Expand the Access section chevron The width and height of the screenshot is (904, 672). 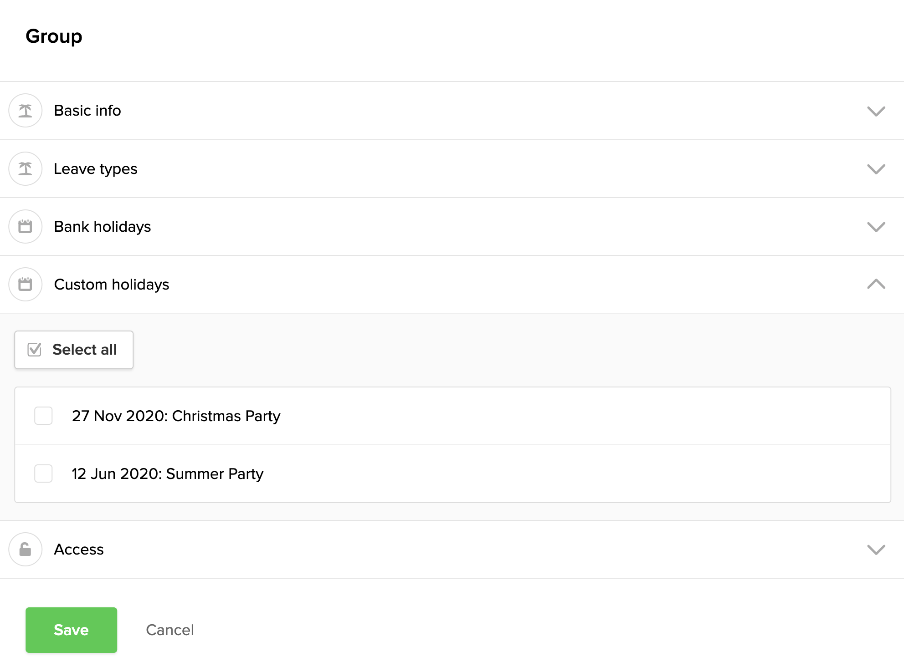tap(876, 550)
